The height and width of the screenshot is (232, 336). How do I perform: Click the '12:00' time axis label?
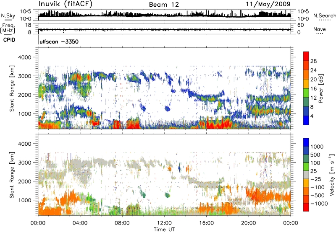pos(164,223)
